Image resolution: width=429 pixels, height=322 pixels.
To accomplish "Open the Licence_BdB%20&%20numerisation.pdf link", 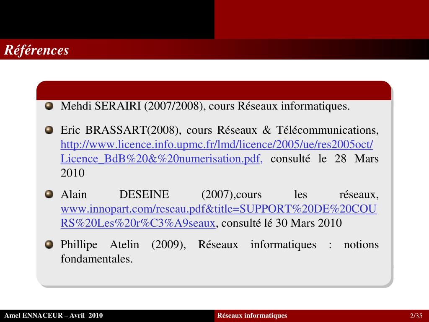I will (x=161, y=159).
